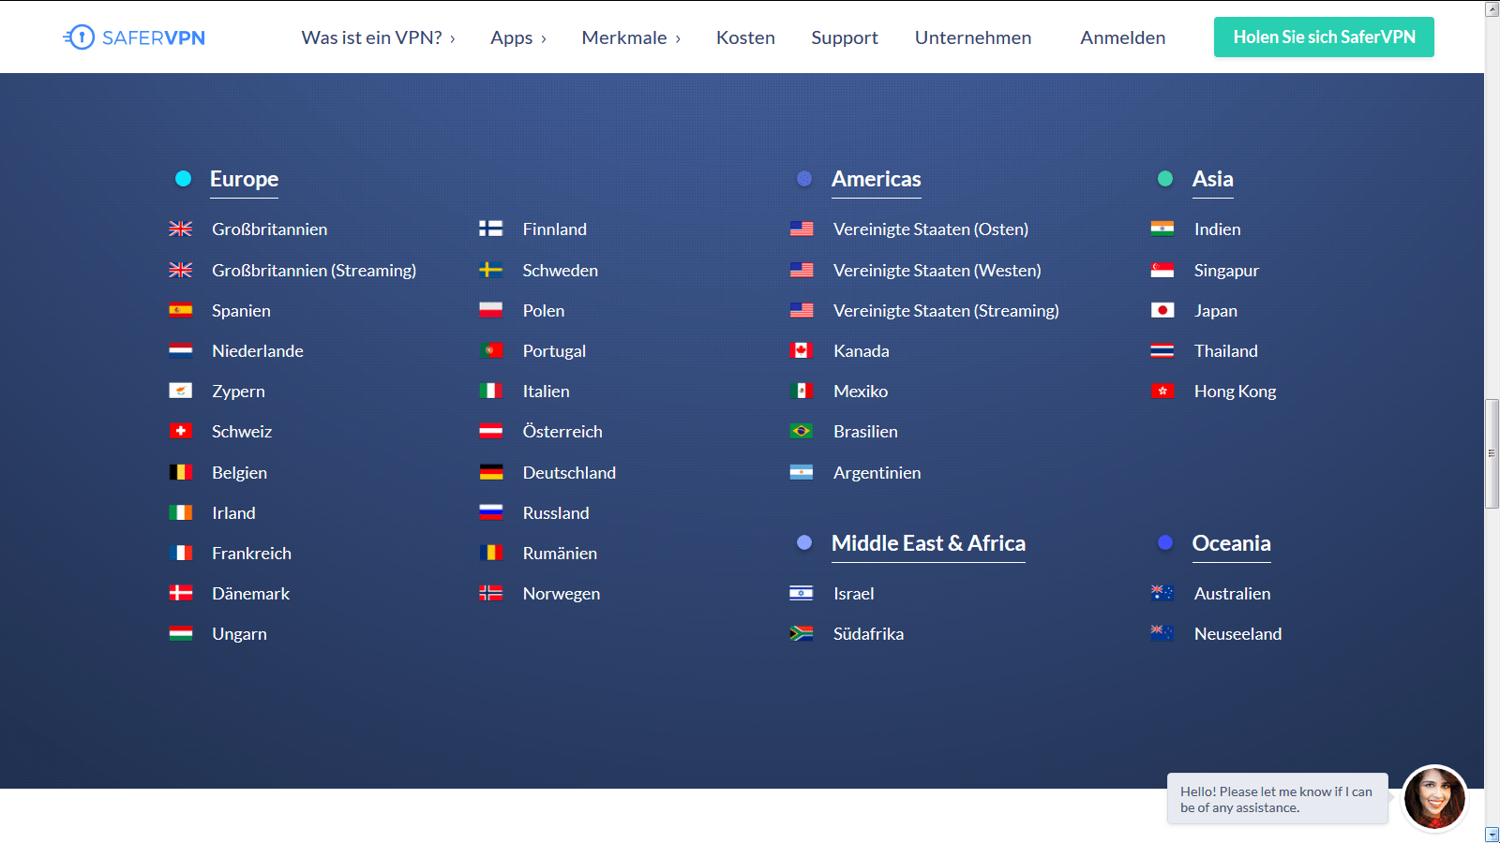
Task: Click the blue dot beside Oceania
Action: coord(1165,542)
